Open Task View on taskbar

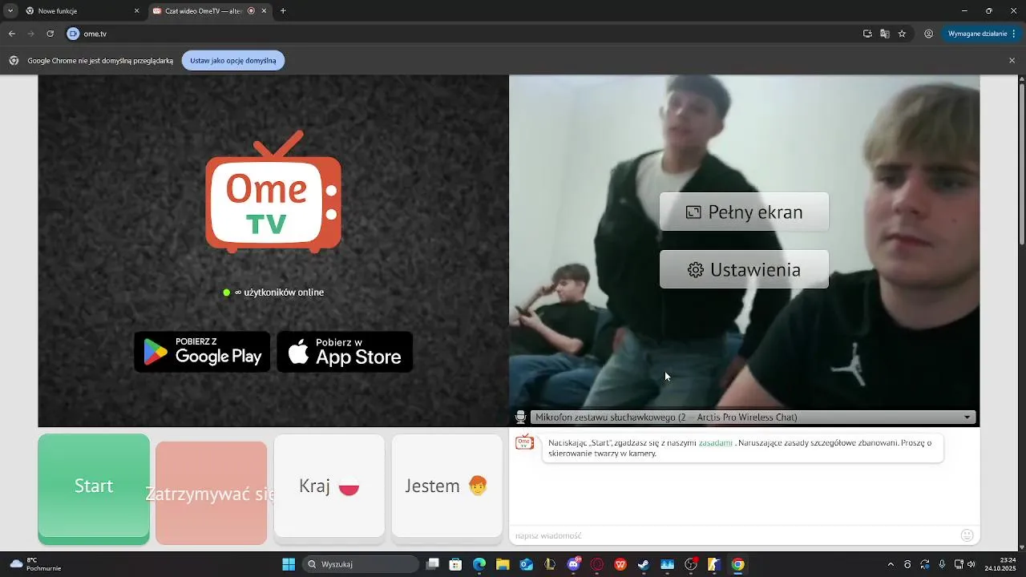pyautogui.click(x=433, y=564)
